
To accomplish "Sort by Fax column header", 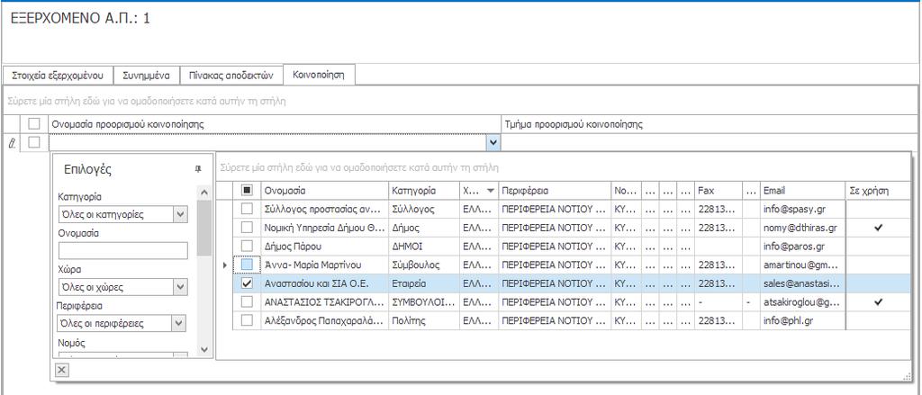I will click(x=718, y=191).
